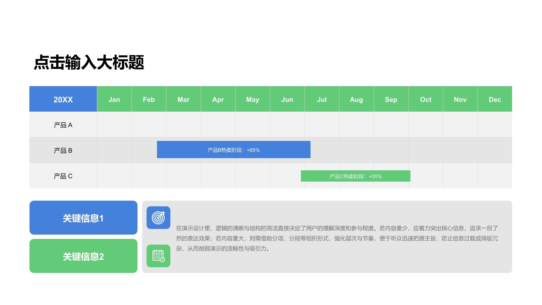Select the Apr column header
Screen dimensions: 542x305
click(218, 99)
